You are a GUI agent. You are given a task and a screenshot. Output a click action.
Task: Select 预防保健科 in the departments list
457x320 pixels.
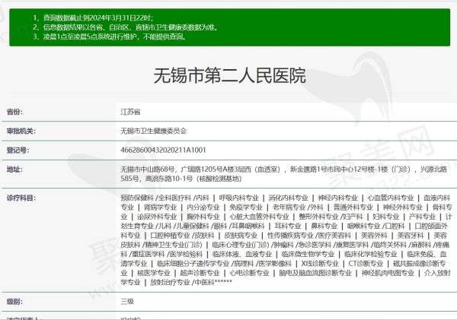coord(137,198)
